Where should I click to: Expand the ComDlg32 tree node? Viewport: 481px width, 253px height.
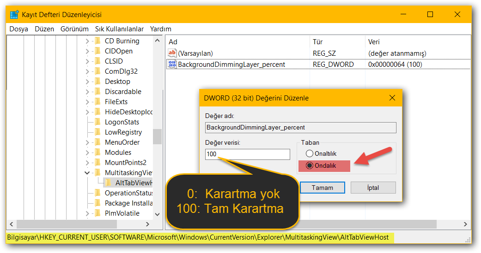(x=87, y=71)
